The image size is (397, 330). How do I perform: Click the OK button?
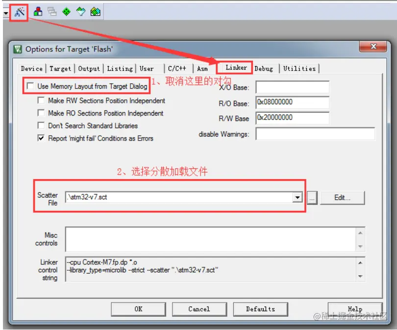click(x=139, y=309)
